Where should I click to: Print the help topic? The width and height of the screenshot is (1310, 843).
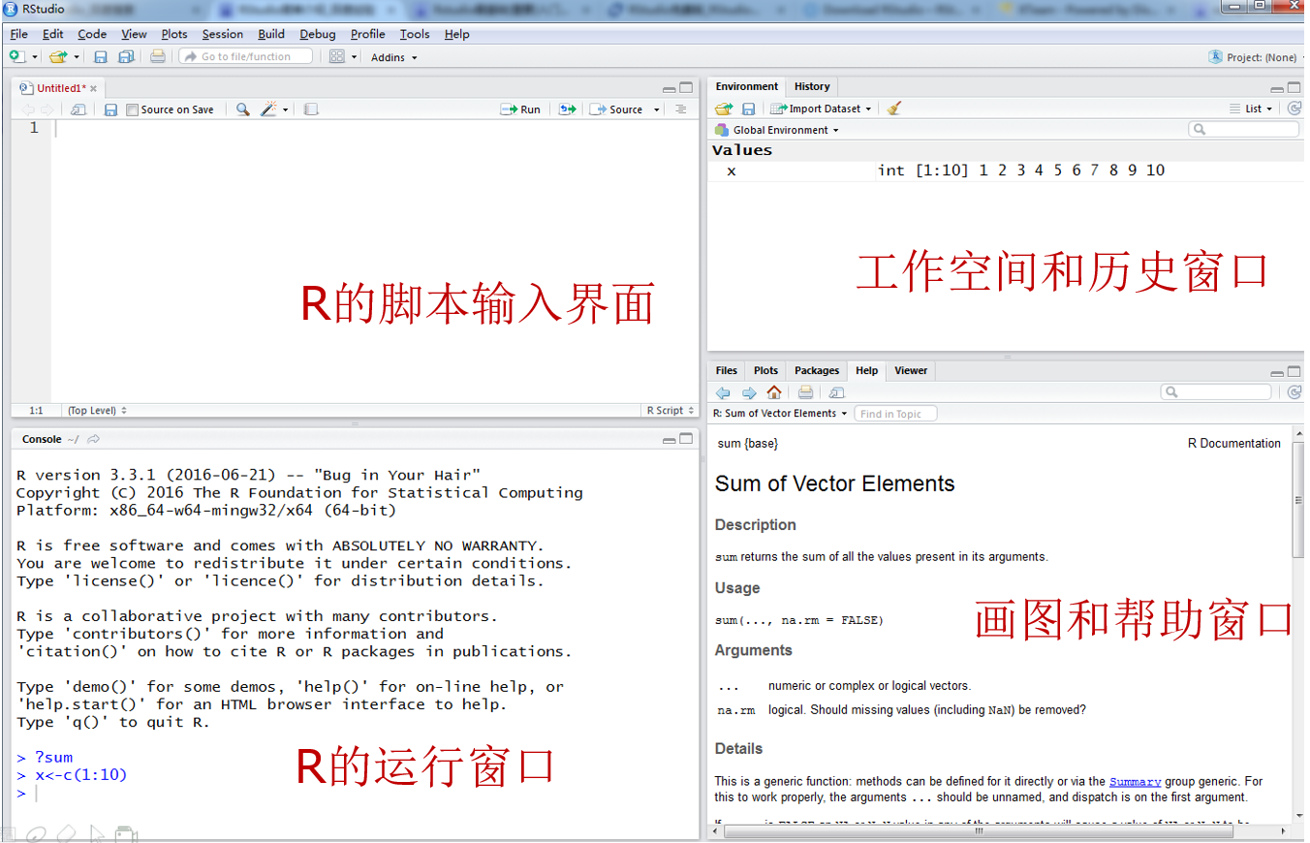pyautogui.click(x=805, y=392)
